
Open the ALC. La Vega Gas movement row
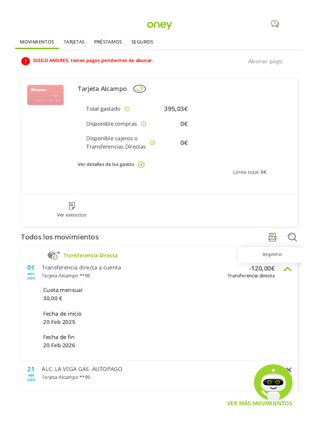click(x=124, y=373)
